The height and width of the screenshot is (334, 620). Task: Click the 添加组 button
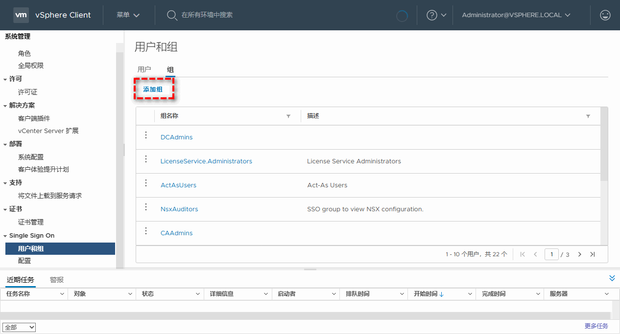coord(153,89)
